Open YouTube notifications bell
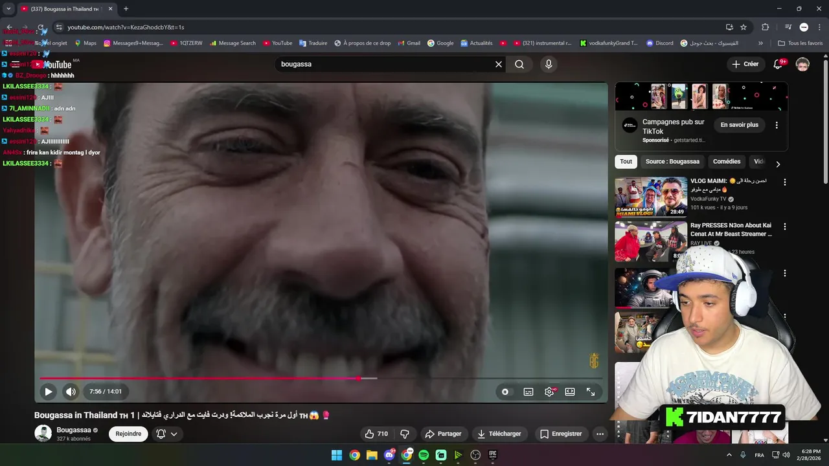The width and height of the screenshot is (829, 466). point(780,64)
